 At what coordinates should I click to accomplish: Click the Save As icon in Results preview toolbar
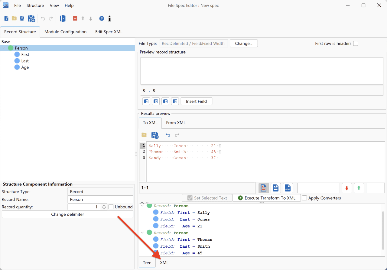point(155,135)
